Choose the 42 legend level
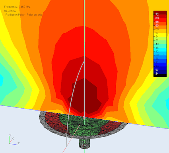This screenshot has height=153, width=169. [157, 51]
